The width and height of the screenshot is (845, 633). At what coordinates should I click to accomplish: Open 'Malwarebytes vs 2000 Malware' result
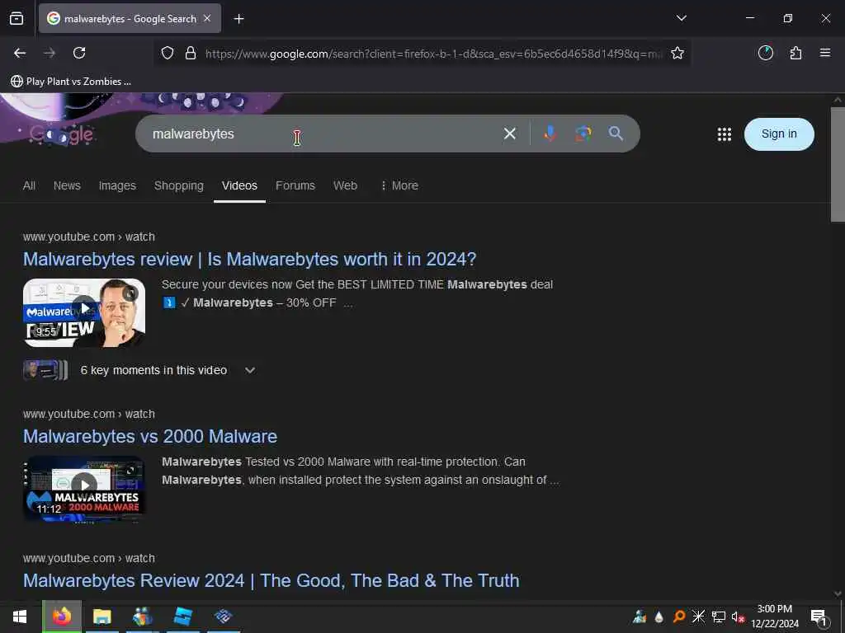pos(150,437)
